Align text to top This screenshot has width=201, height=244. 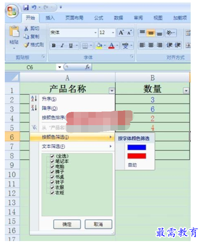pos(142,33)
